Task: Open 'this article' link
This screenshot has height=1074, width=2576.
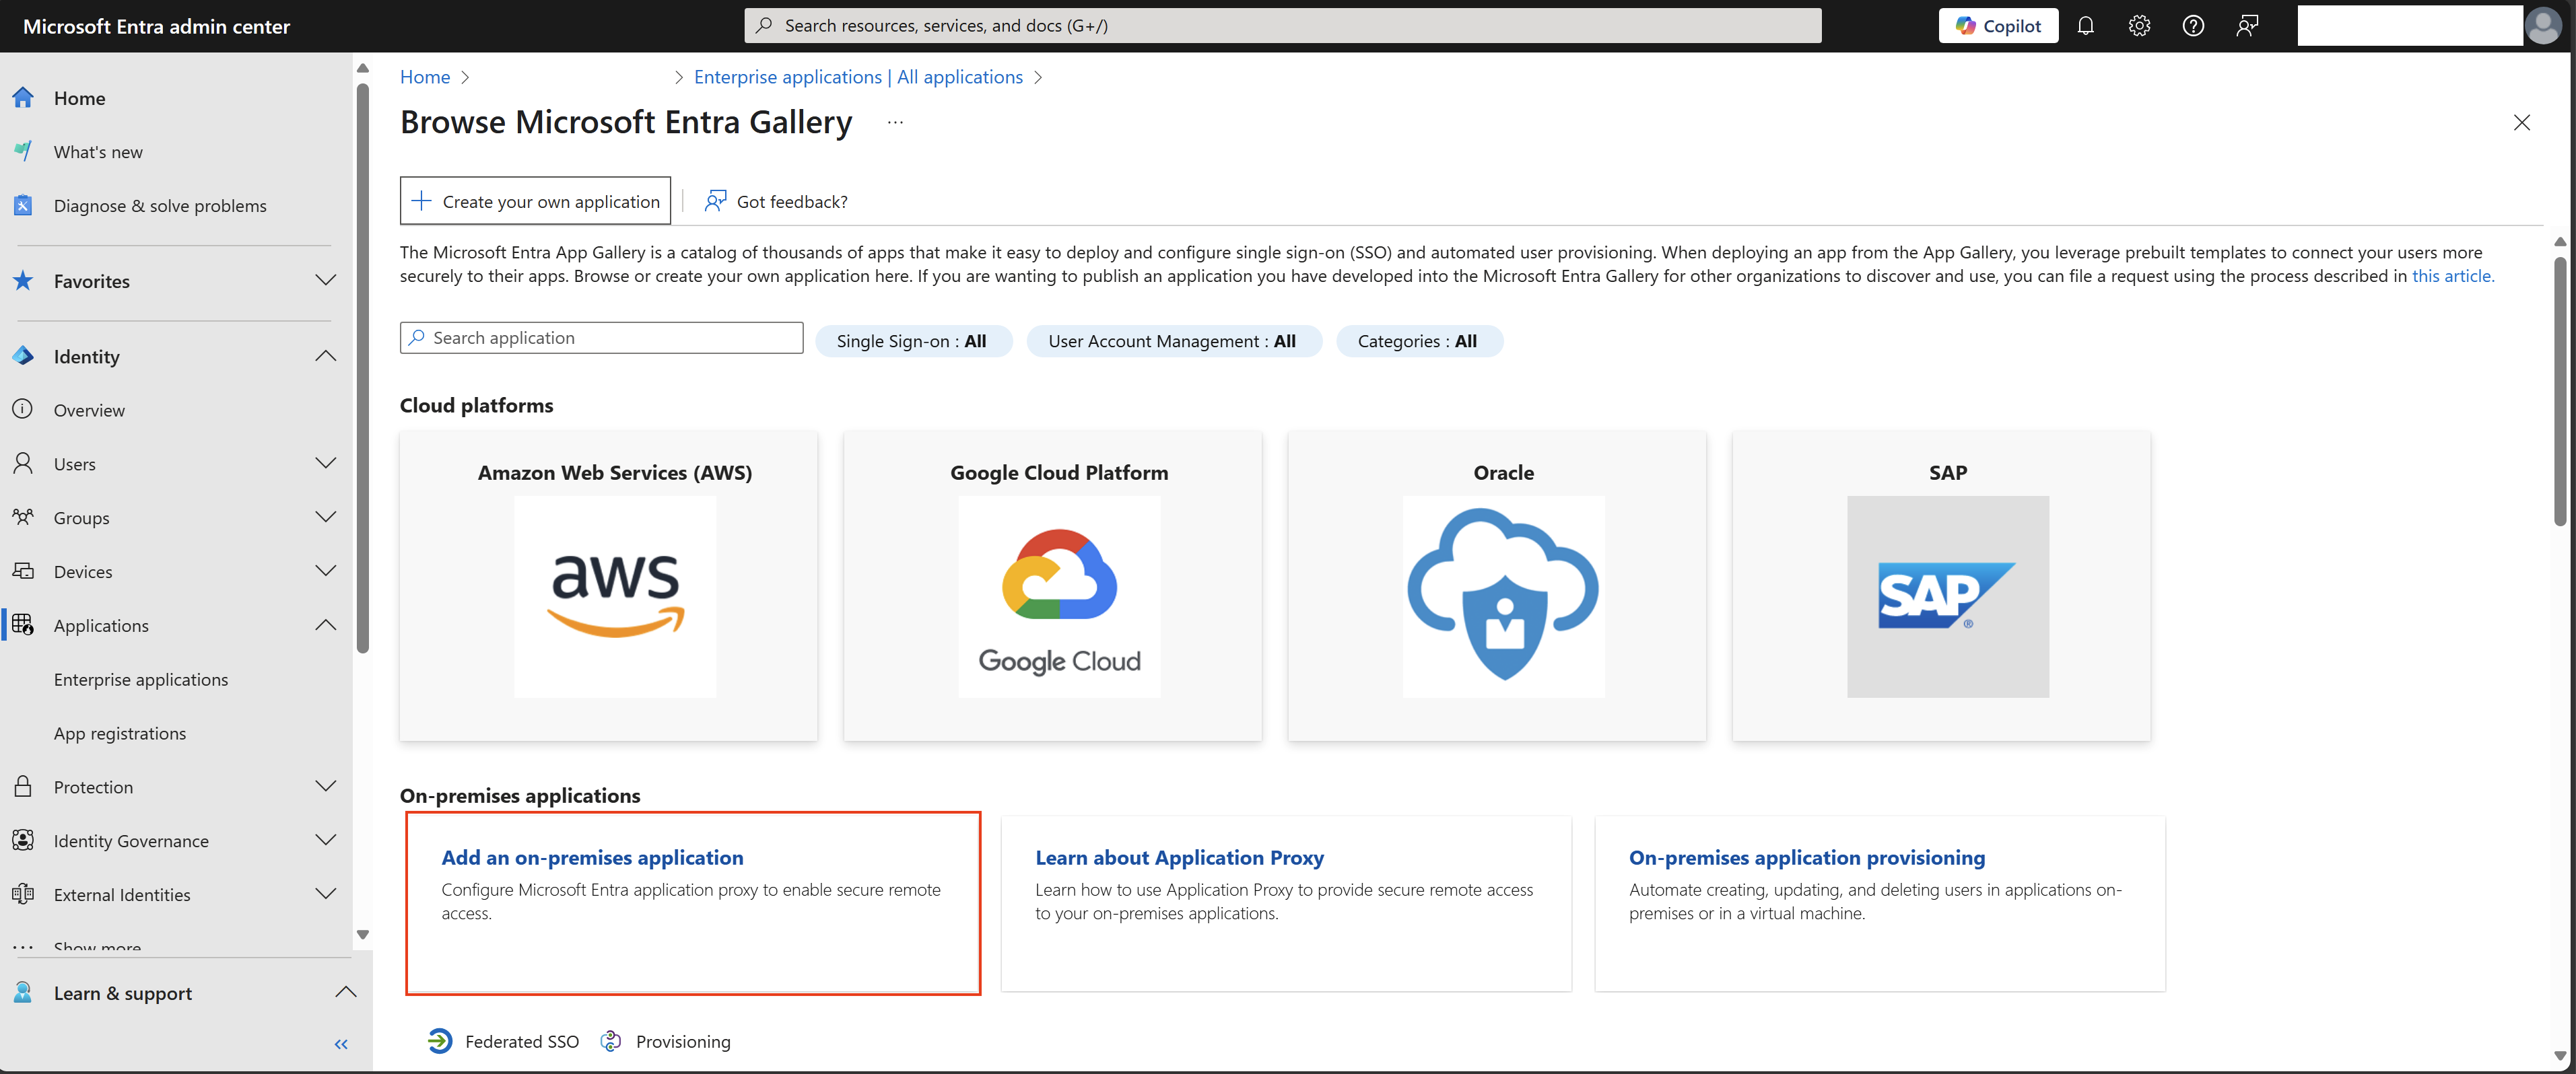Action: [x=2452, y=276]
